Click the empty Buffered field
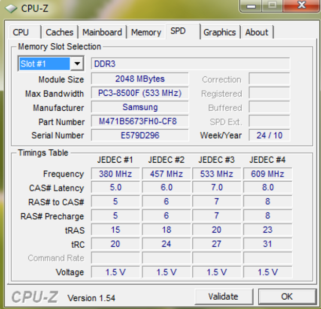This screenshot has width=321, height=309. click(270, 107)
